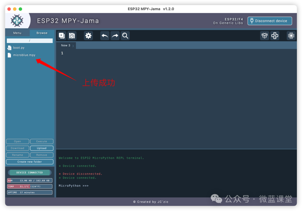Click the TEMP 51.1°C bar
The width and height of the screenshot is (302, 211).
coord(30,186)
